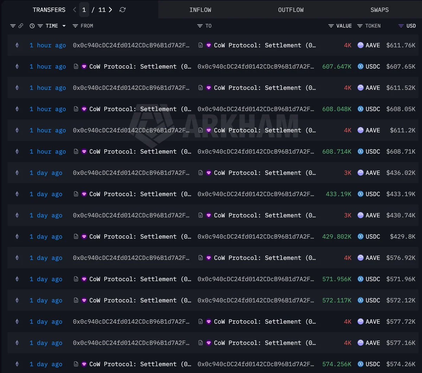Click the 574.256K value cell
Screen dimensions: 422x373
click(x=337, y=364)
